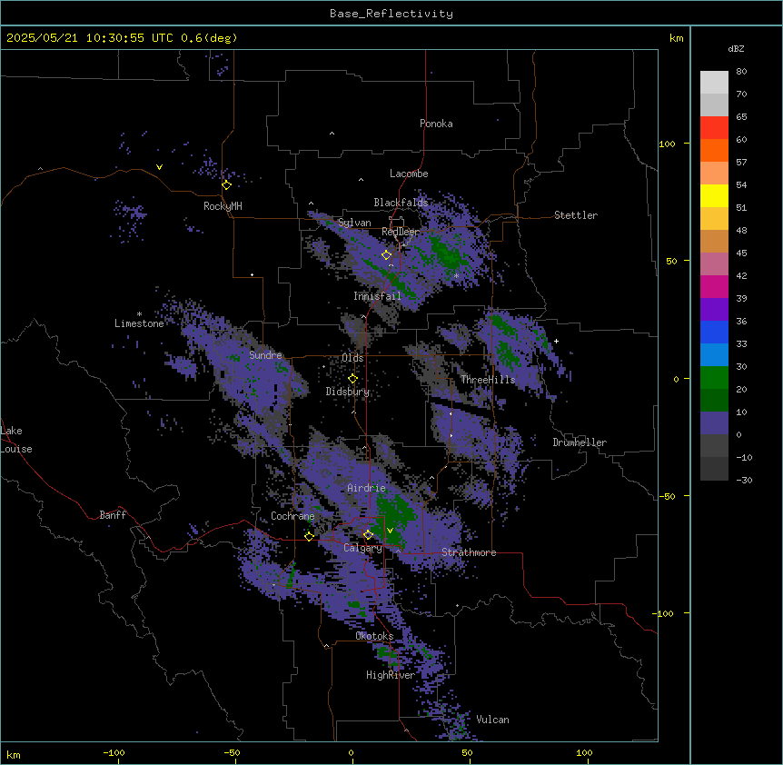Select the blue 33-36 dBZ legend swatch

[714, 332]
